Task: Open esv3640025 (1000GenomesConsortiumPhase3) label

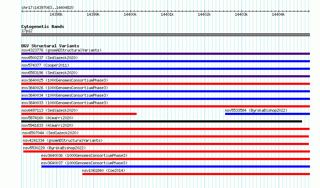Action: tap(65, 80)
